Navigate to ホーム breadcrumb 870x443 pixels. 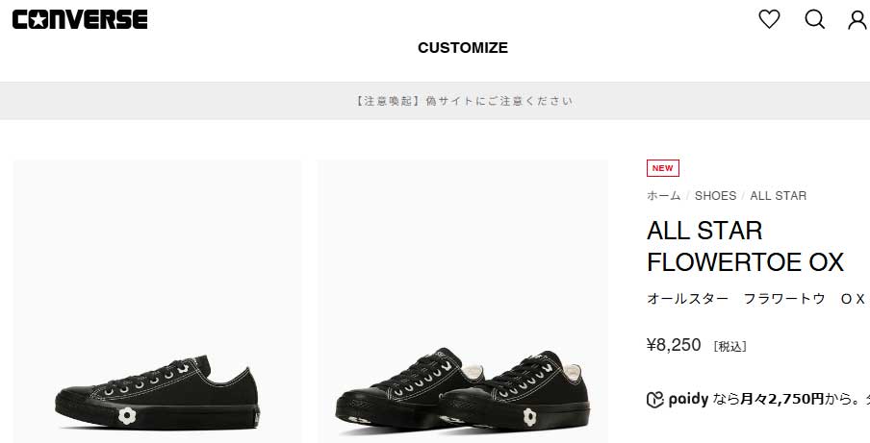(664, 195)
